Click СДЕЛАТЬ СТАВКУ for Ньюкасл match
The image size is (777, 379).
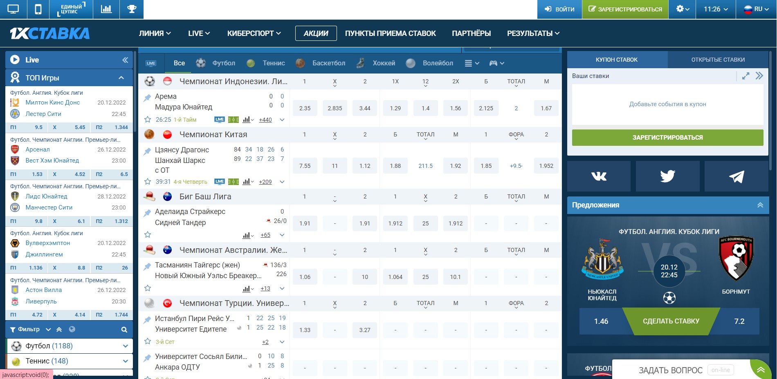[671, 321]
